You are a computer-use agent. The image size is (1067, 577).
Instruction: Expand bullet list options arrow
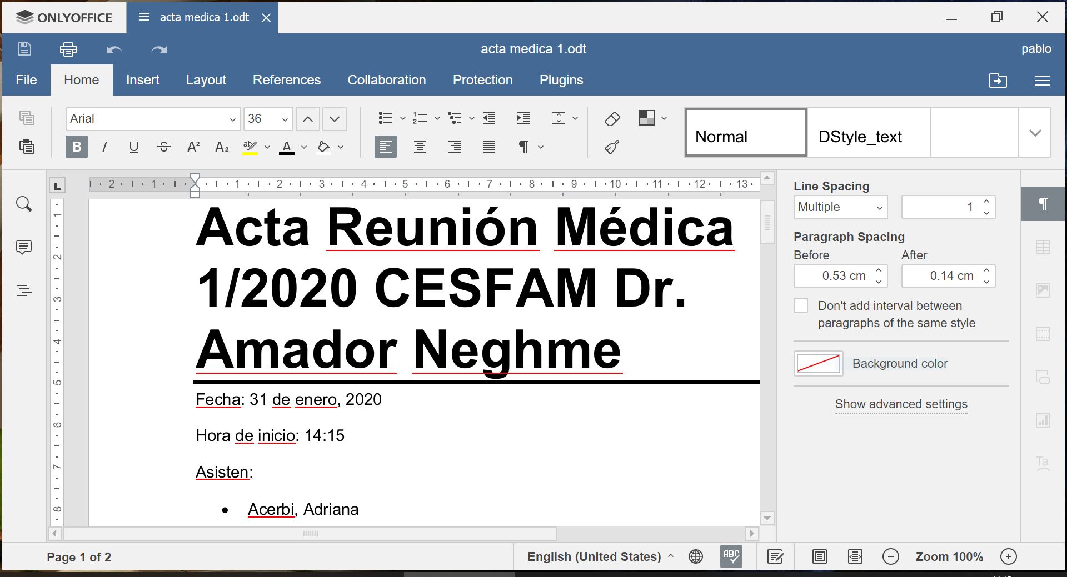[x=403, y=118]
